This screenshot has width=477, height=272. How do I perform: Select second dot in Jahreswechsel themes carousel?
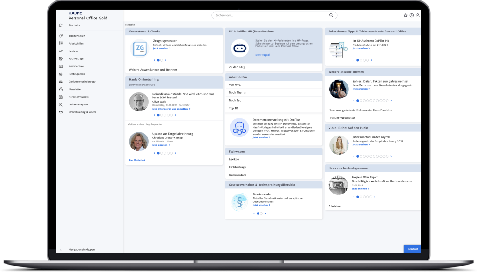pos(361,101)
